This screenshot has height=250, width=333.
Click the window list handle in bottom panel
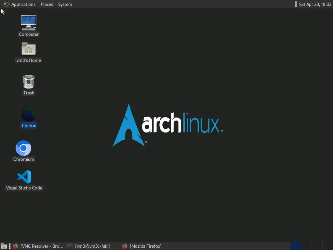[10, 246]
